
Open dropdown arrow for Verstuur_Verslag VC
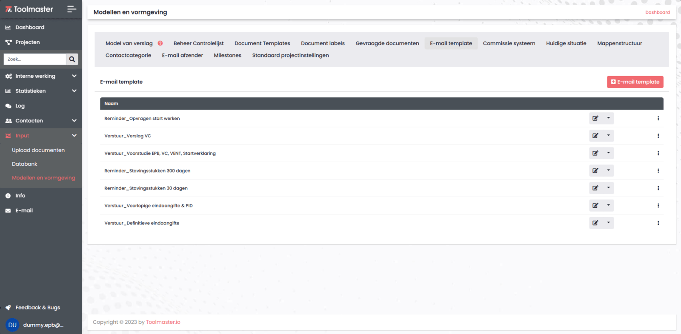[x=608, y=136]
